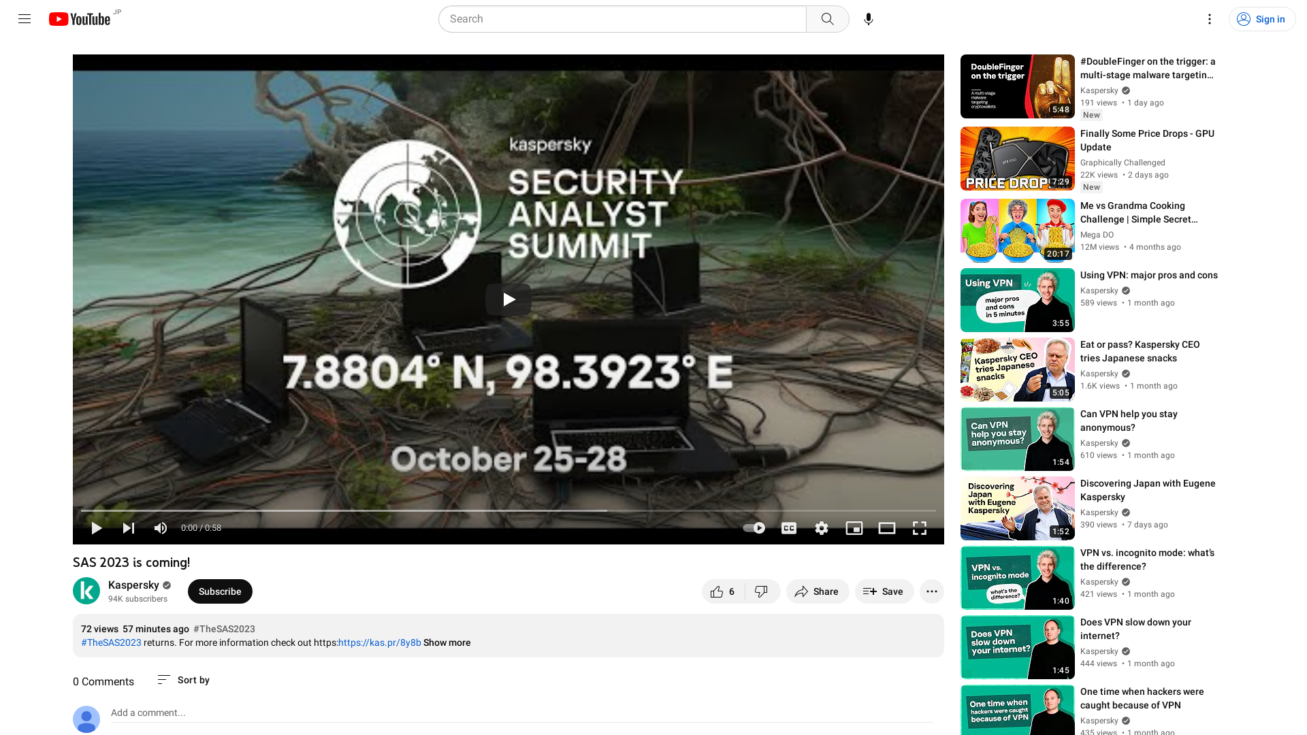Viewport: 1307px width, 735px height.
Task: Toggle fullscreen for the video
Action: coord(919,527)
